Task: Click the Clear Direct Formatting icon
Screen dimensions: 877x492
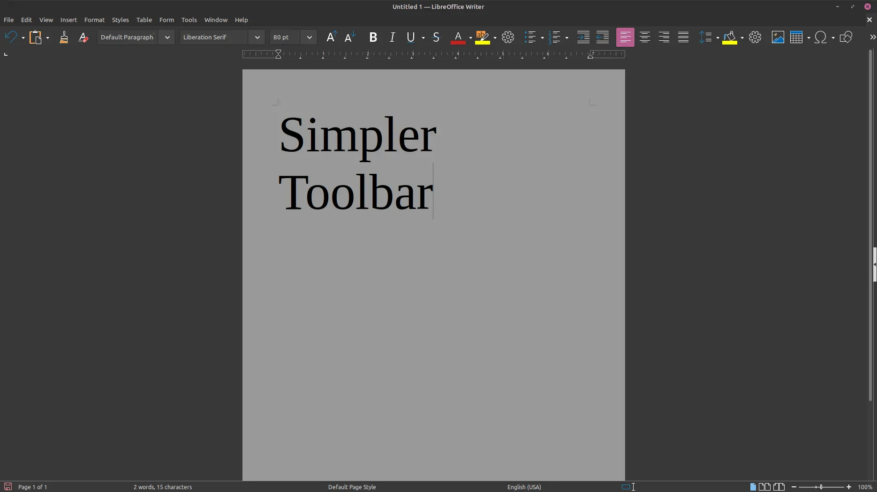Action: [83, 37]
